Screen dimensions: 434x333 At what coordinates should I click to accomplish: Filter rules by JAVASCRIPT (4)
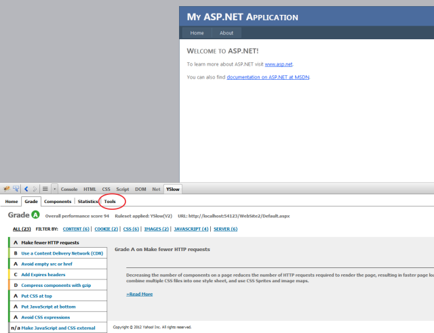[x=191, y=229]
